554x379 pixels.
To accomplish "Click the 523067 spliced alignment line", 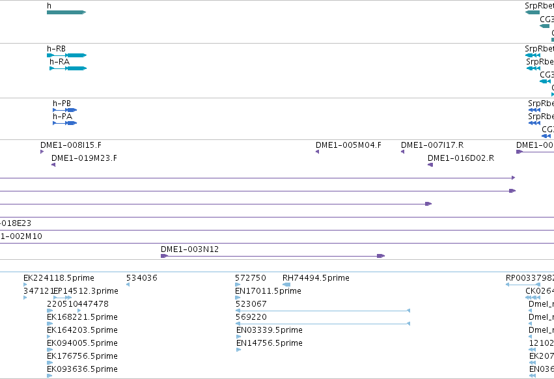I will point(323,311).
